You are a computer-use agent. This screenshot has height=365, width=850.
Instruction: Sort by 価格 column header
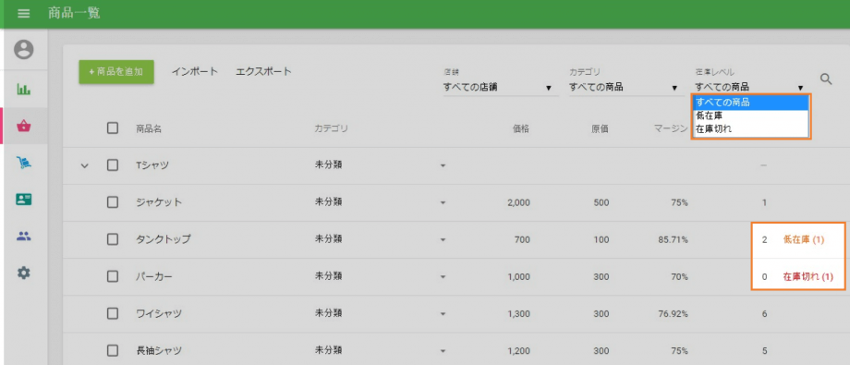tap(520, 129)
